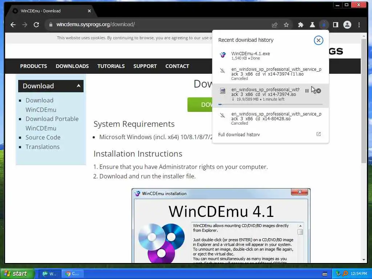The image size is (372, 279).
Task: Open Chrome three-dot menu
Action: 359,25
